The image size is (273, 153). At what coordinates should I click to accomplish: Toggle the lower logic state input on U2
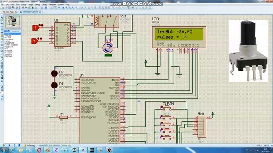(x=35, y=41)
